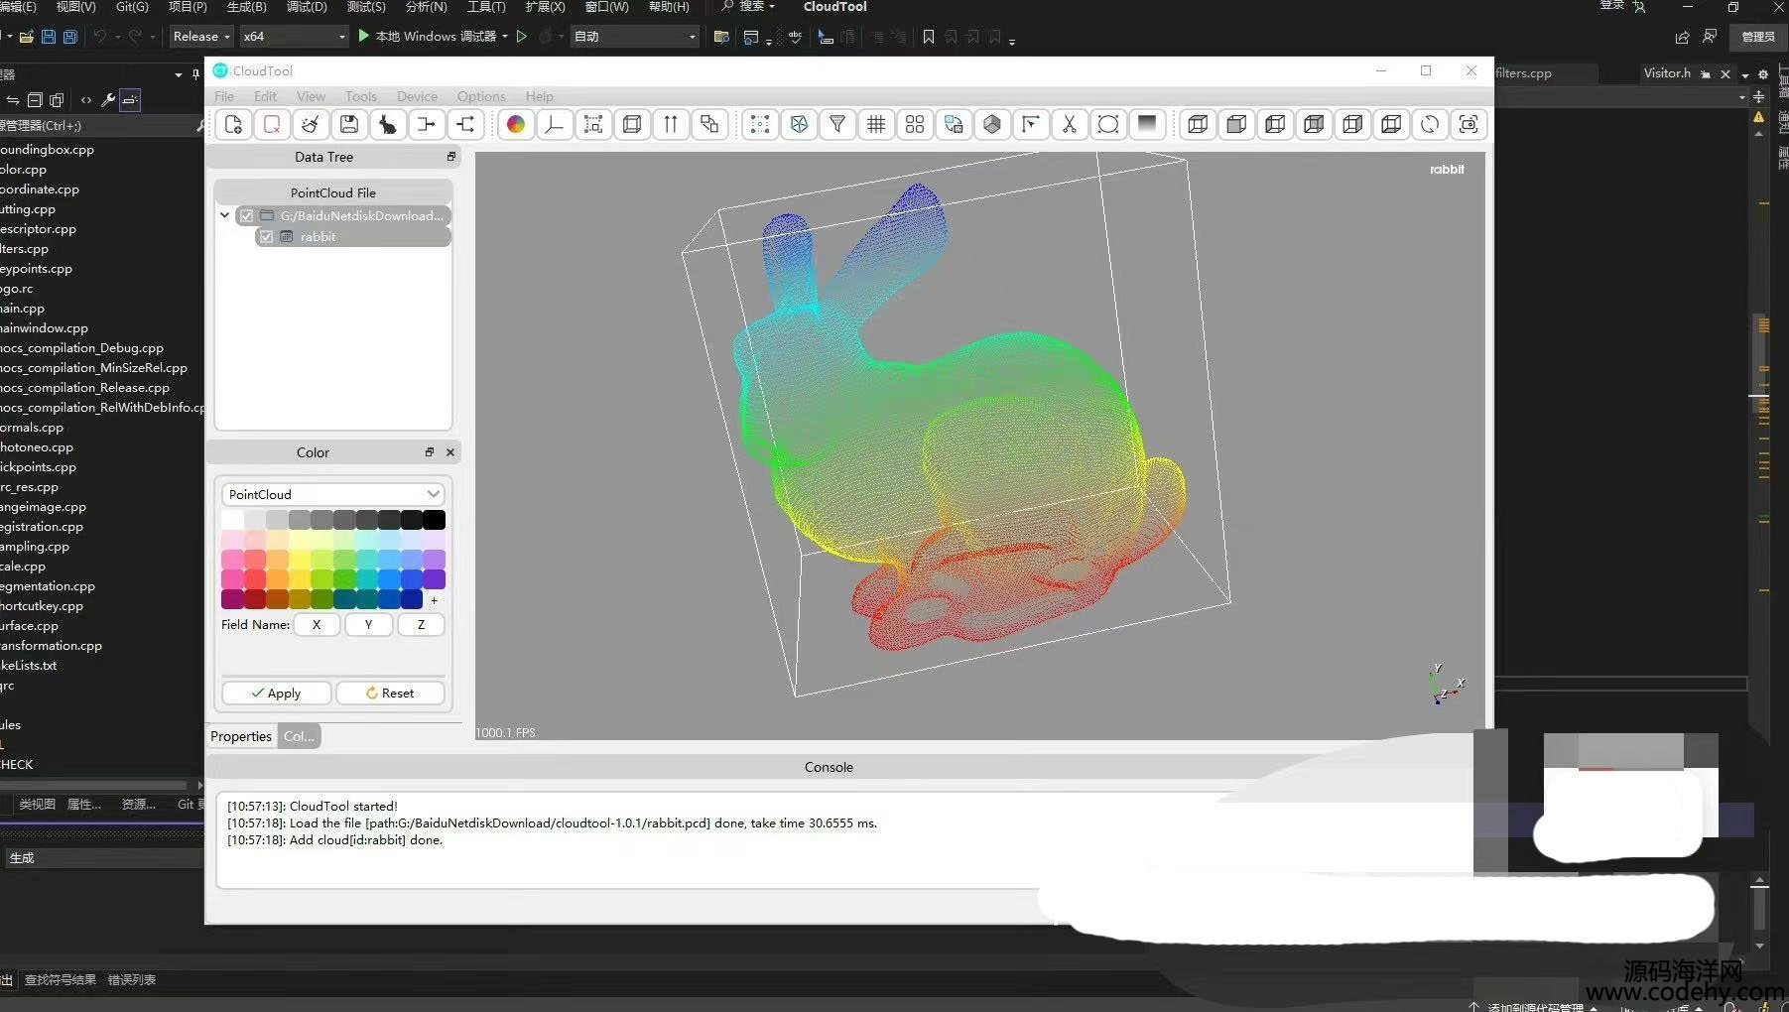Click the circular arrows rotate view icon

(x=1430, y=124)
